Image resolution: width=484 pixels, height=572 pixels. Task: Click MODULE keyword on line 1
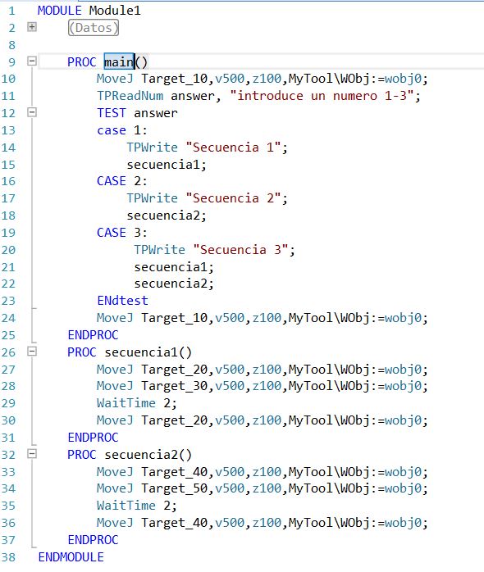tap(60, 10)
